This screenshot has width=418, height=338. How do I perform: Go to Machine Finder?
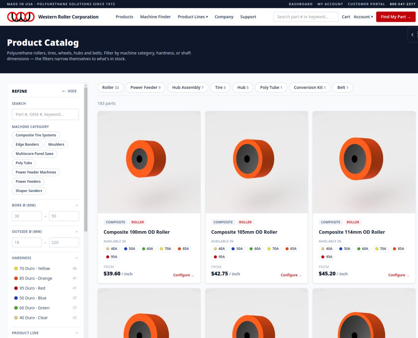pos(155,17)
